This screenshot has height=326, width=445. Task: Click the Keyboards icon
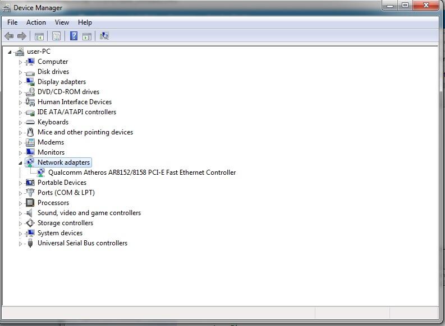(x=30, y=122)
